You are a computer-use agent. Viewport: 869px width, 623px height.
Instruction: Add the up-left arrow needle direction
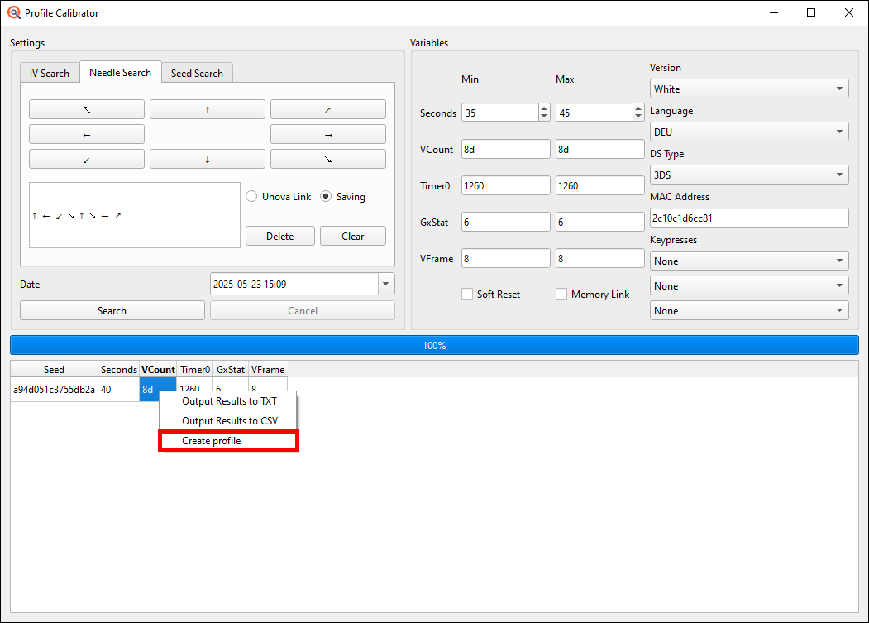pos(87,109)
